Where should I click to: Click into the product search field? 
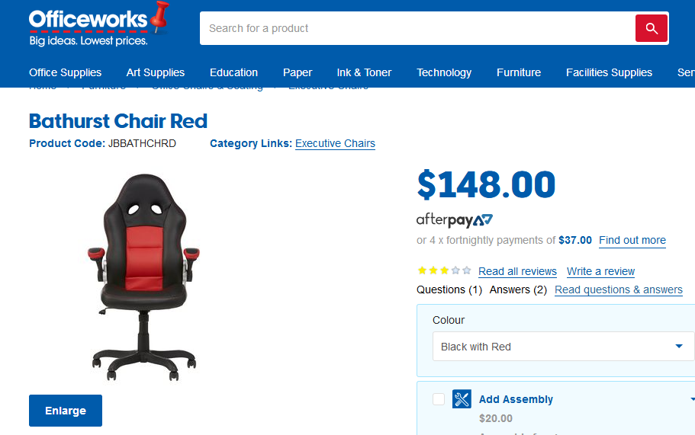(417, 28)
